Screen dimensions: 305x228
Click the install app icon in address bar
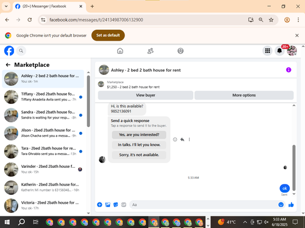click(251, 20)
